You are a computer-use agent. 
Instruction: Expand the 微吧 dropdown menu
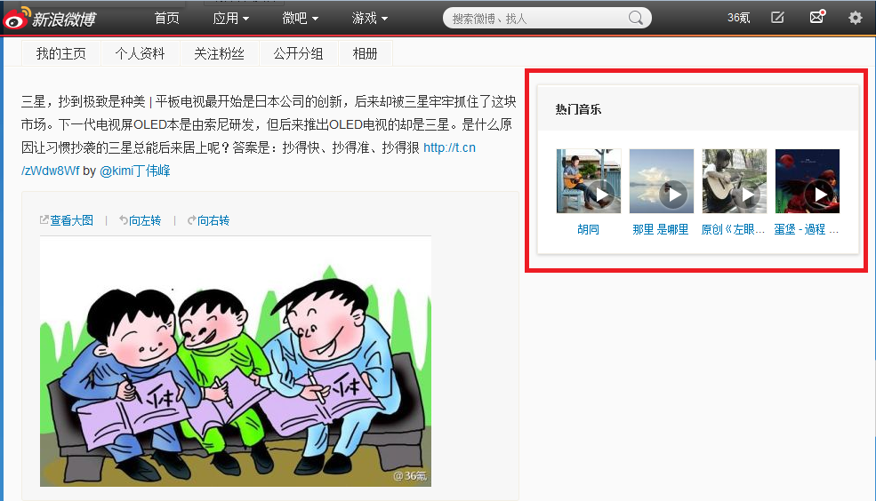click(x=300, y=19)
